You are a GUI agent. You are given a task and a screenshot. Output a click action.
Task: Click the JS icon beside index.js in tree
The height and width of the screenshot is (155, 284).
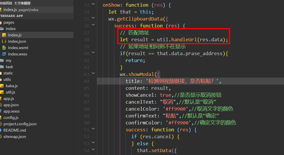(4, 35)
